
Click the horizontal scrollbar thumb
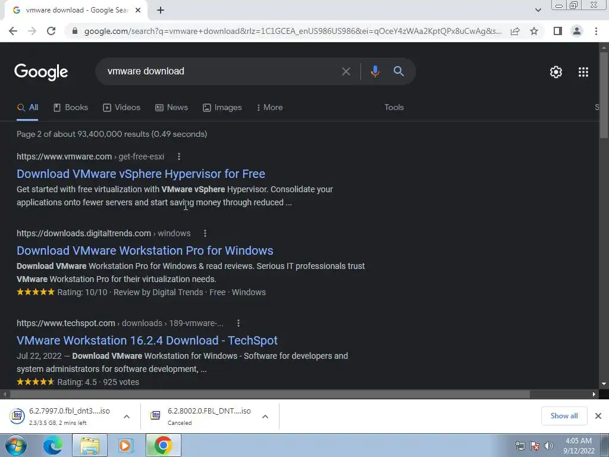tap(270, 395)
